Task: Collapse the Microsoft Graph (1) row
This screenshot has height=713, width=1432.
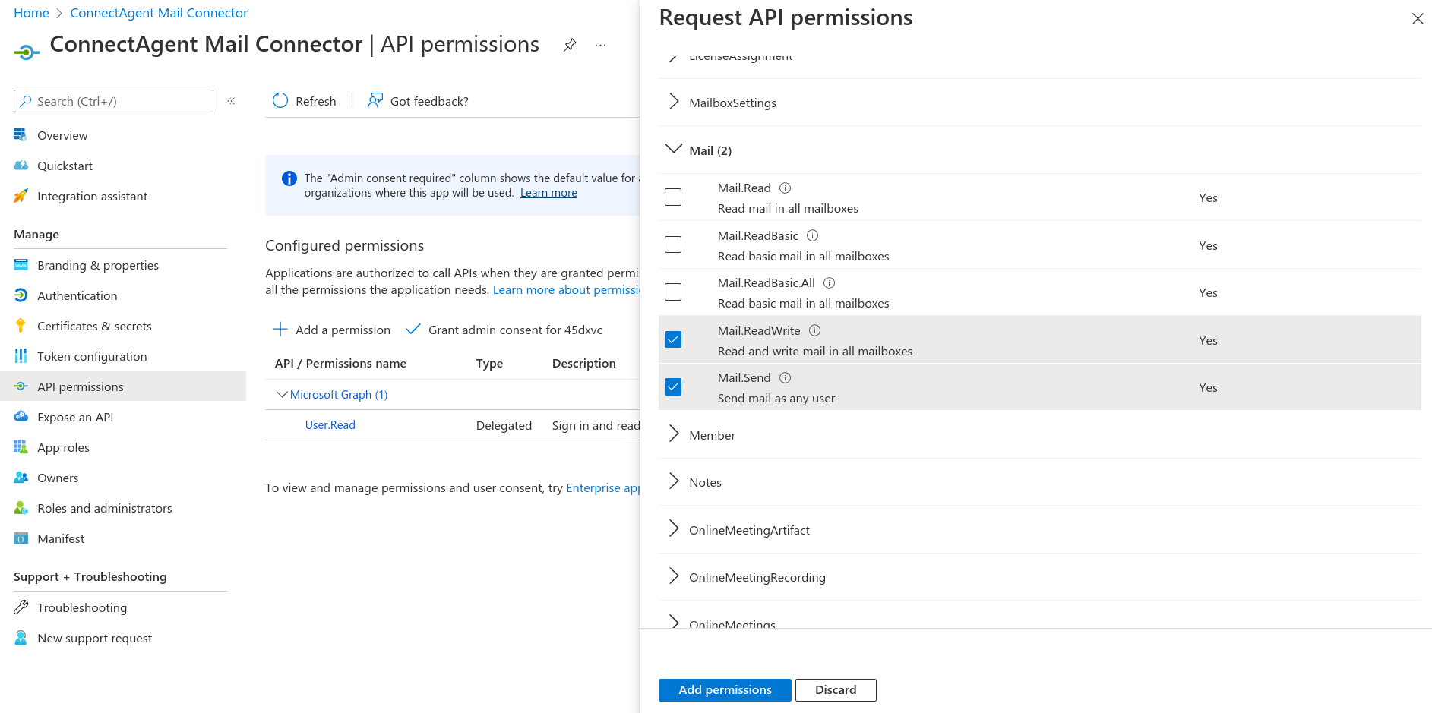Action: (282, 394)
